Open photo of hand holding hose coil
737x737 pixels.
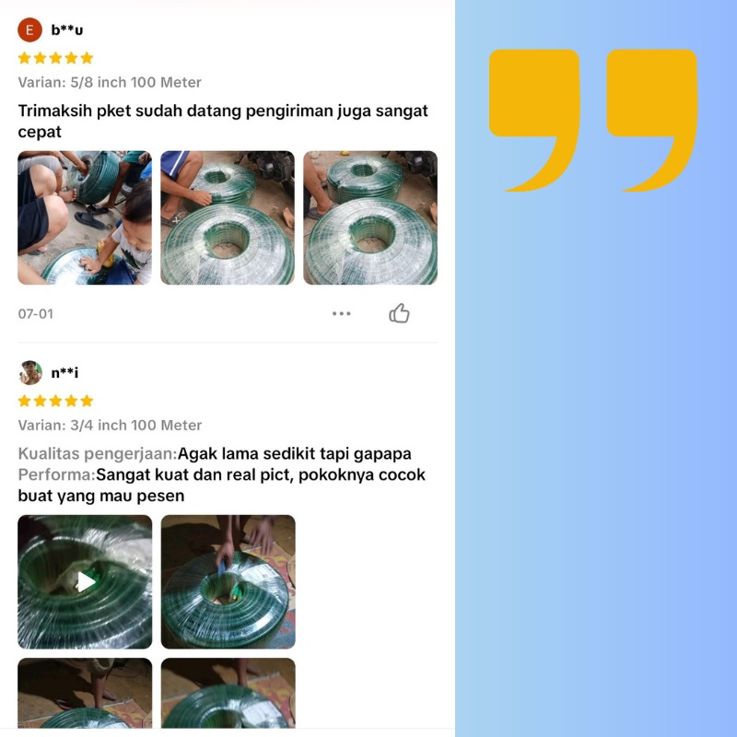point(228,582)
